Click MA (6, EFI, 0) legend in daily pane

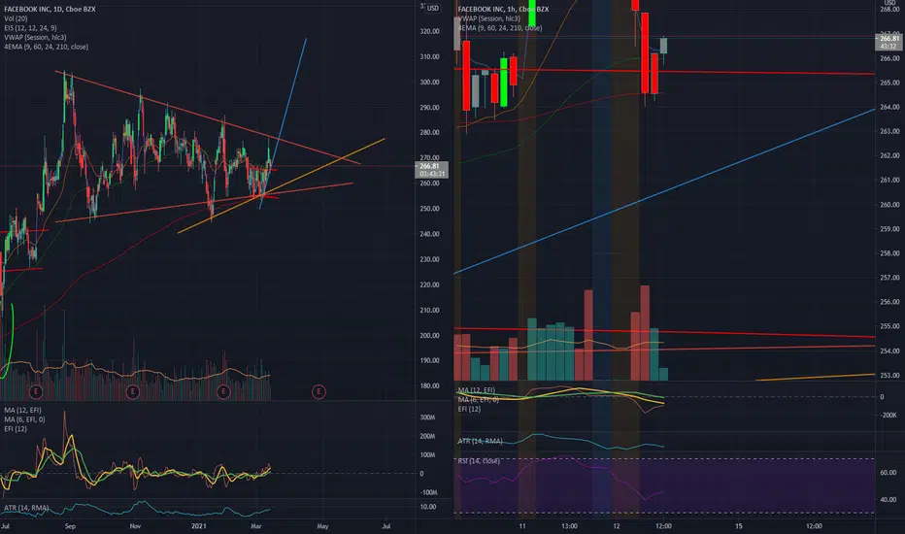(x=24, y=419)
